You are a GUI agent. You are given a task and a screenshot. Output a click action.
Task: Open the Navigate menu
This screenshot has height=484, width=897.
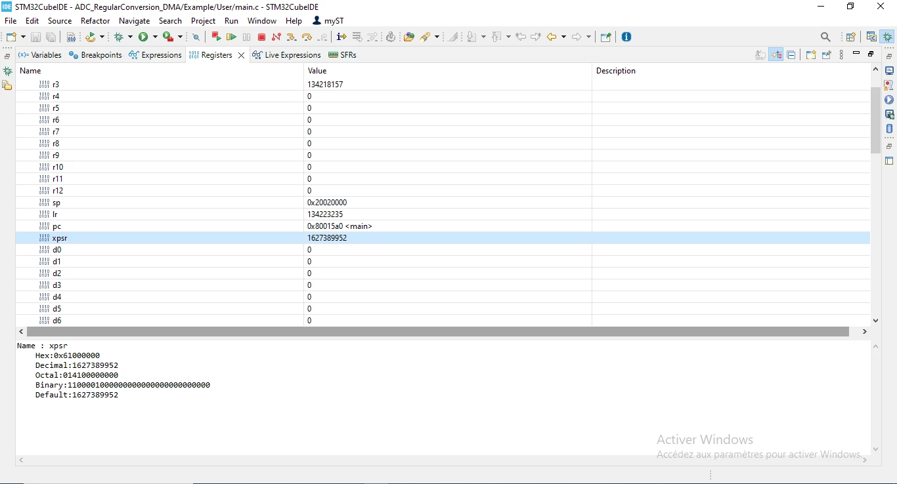point(134,21)
